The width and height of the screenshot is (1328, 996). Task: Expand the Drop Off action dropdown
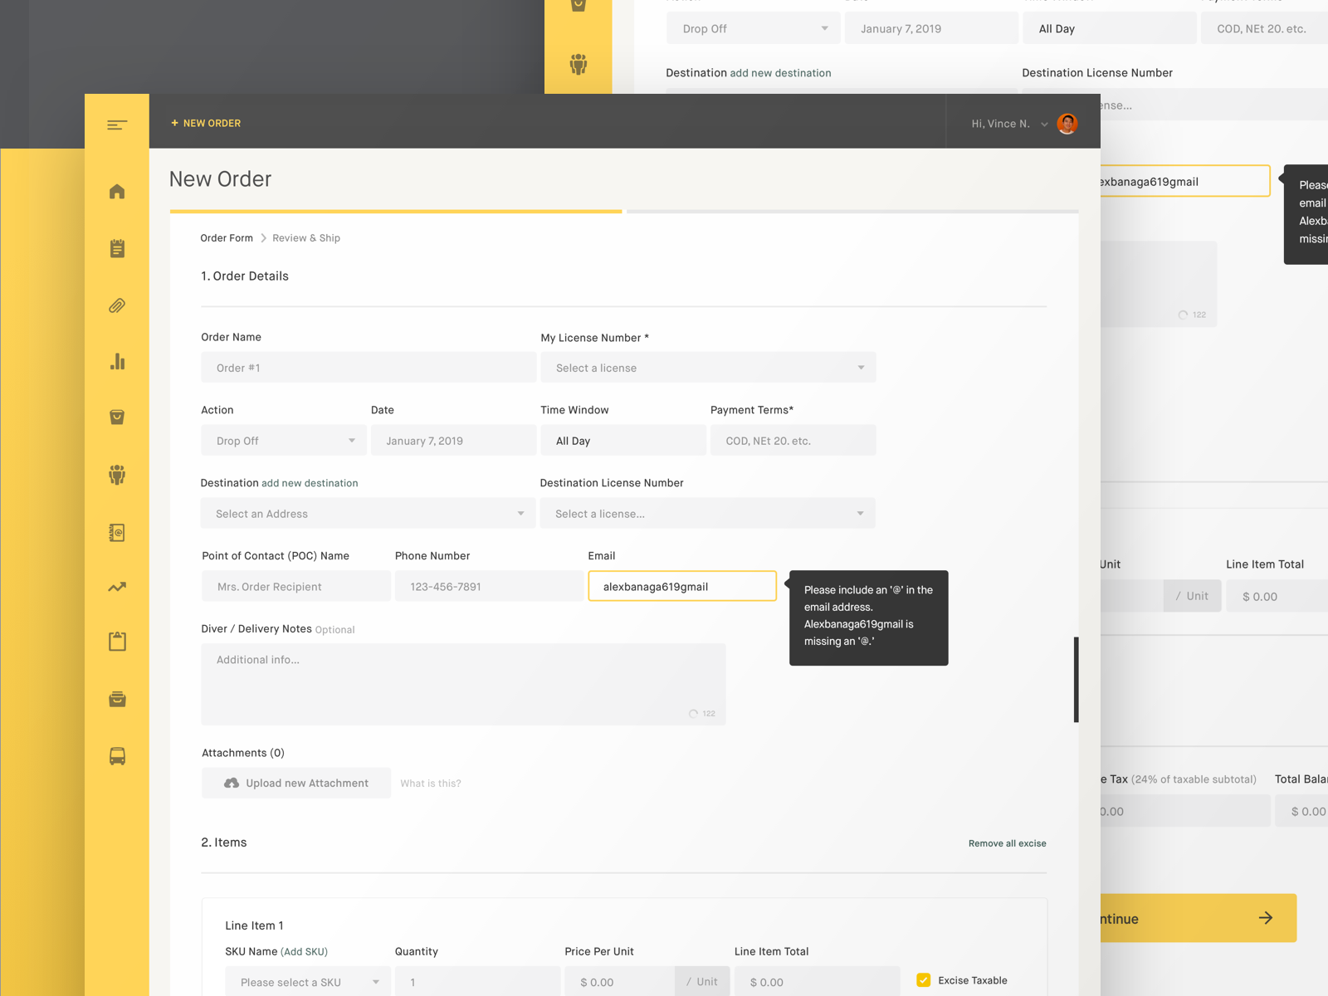point(283,440)
